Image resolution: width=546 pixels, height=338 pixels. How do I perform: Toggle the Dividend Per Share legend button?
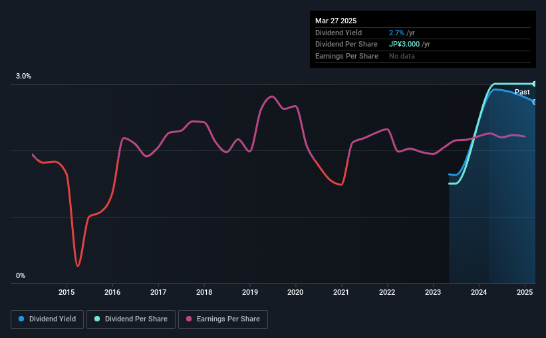(131, 319)
